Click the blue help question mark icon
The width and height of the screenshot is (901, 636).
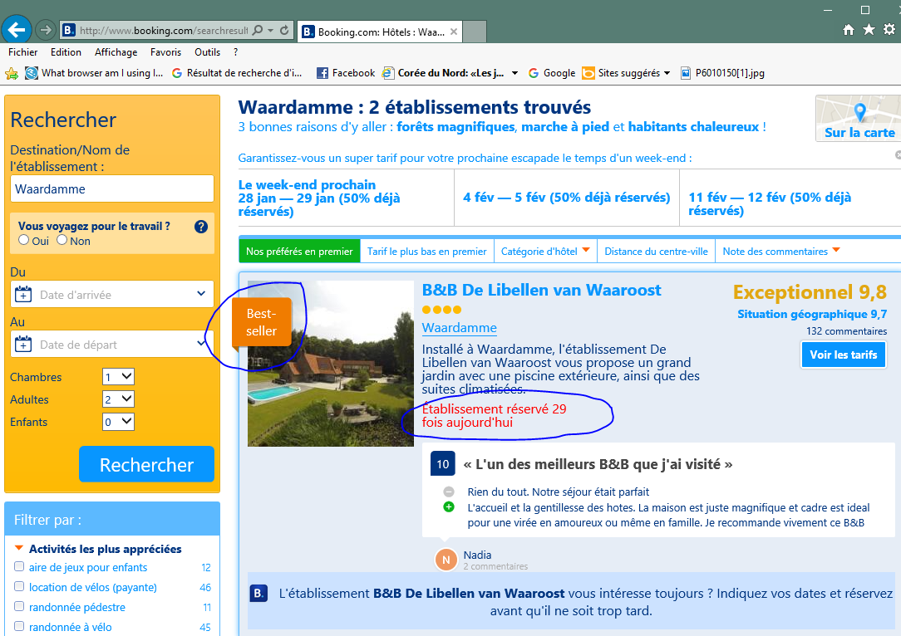[x=201, y=227]
